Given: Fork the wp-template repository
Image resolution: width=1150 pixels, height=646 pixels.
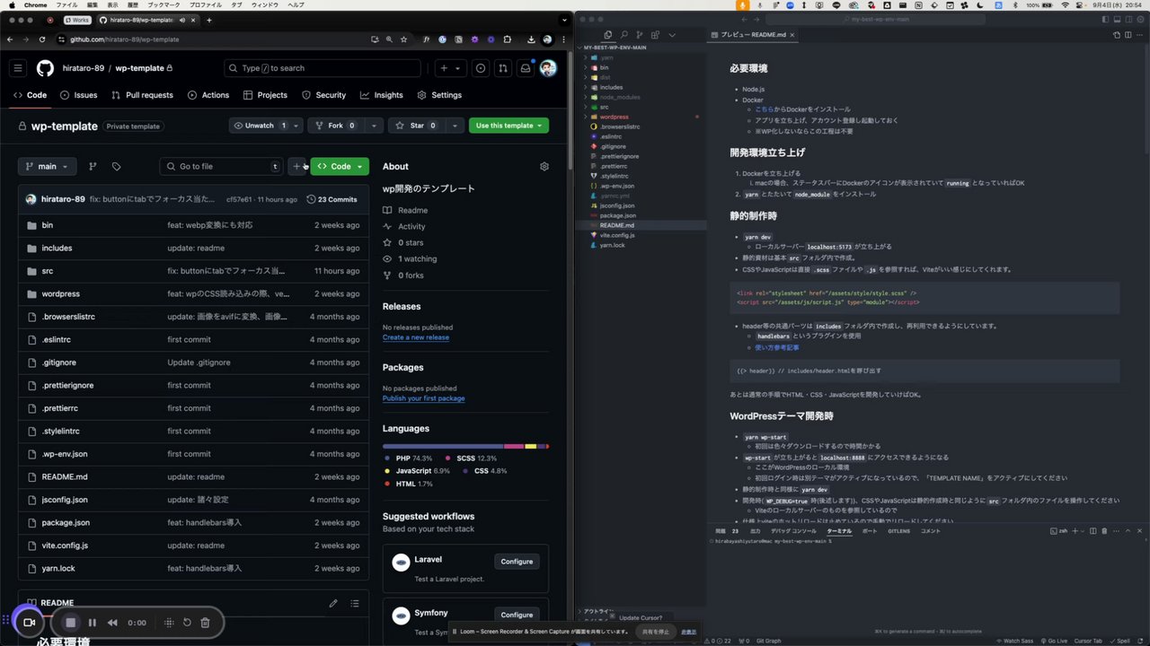Looking at the screenshot, I should pos(336,126).
